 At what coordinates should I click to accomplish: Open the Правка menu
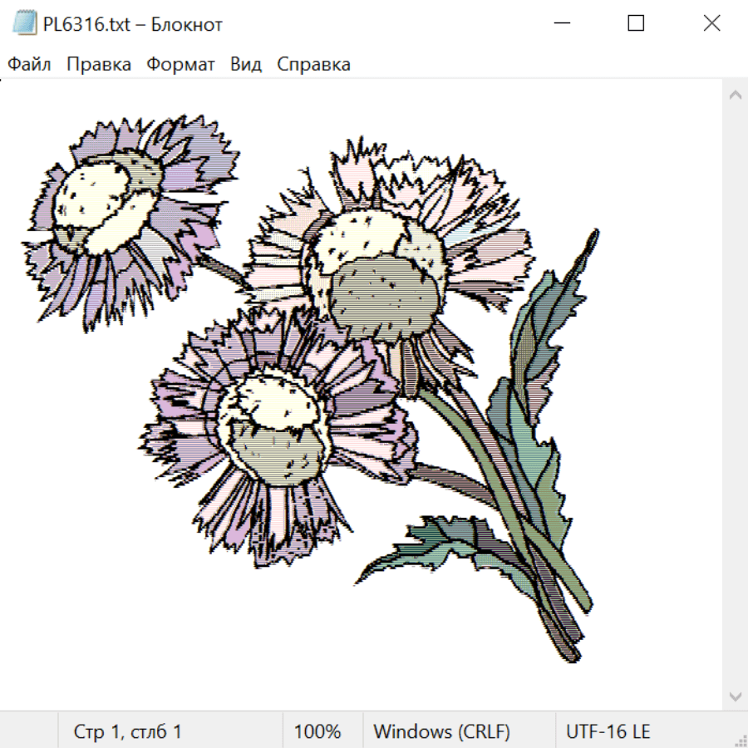[x=98, y=65]
